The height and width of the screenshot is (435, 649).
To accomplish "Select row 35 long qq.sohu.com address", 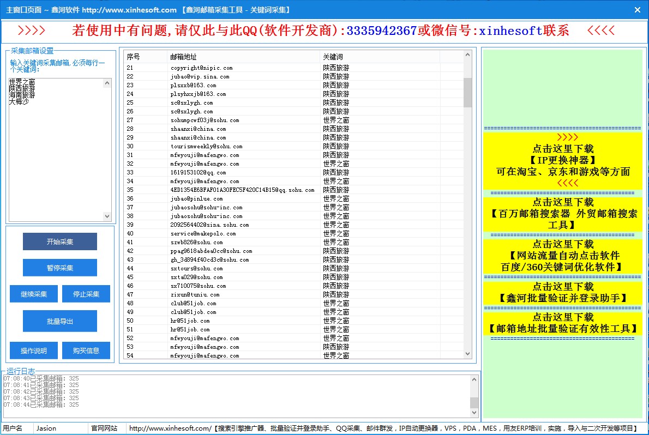I will click(294, 190).
